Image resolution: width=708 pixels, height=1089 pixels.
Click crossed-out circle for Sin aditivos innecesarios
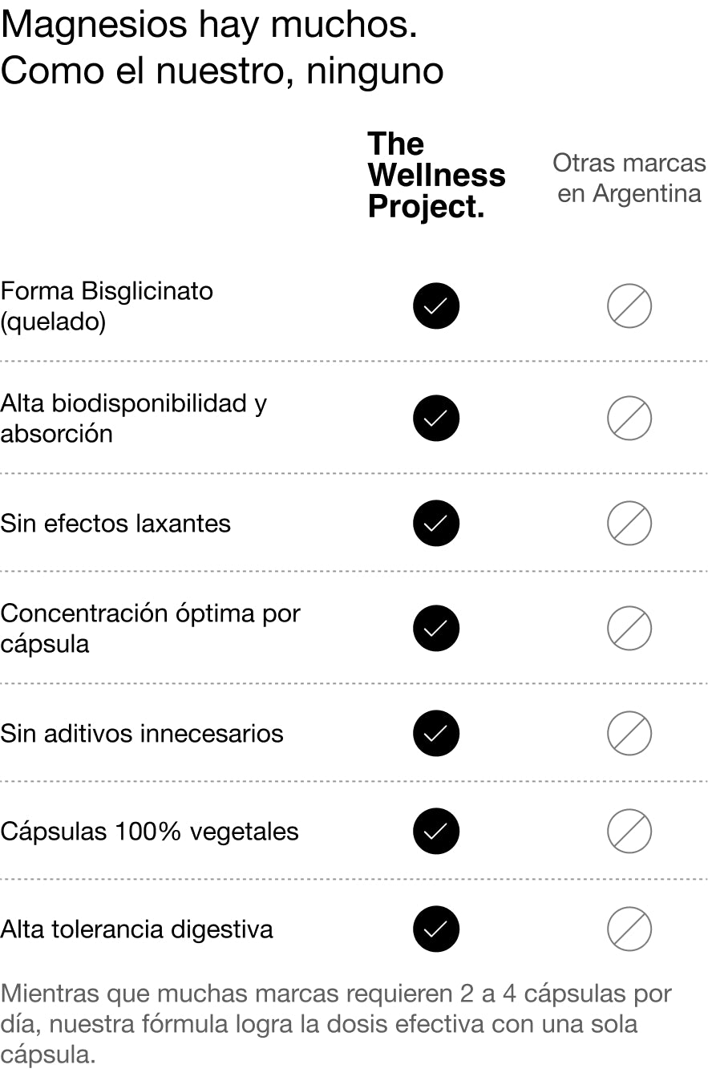point(629,733)
